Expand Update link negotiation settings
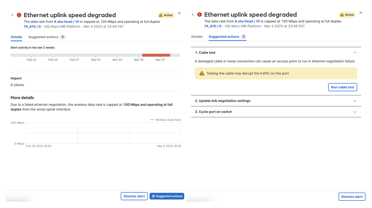372x208 pixels. click(x=354, y=101)
